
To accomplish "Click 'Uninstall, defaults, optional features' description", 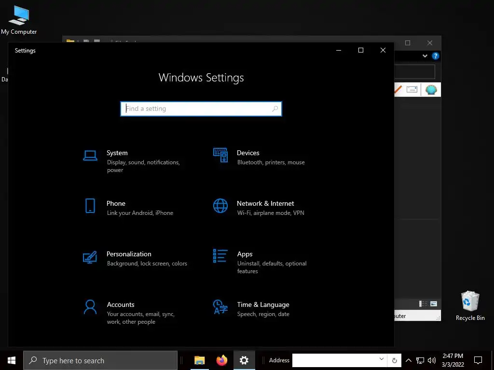I will coord(272,267).
